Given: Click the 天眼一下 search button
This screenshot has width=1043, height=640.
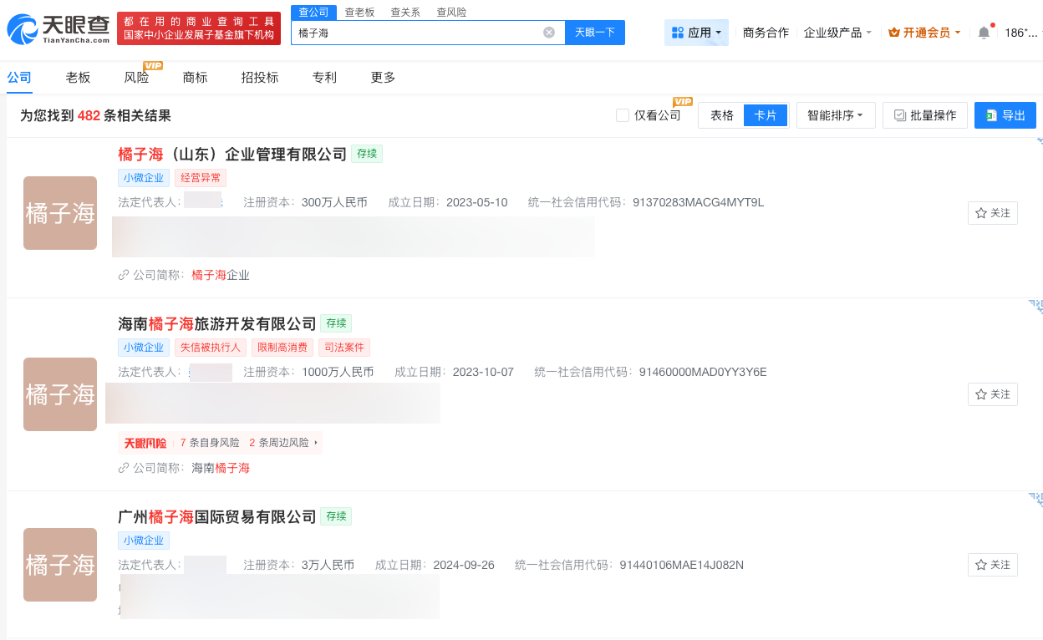Looking at the screenshot, I should pyautogui.click(x=594, y=32).
